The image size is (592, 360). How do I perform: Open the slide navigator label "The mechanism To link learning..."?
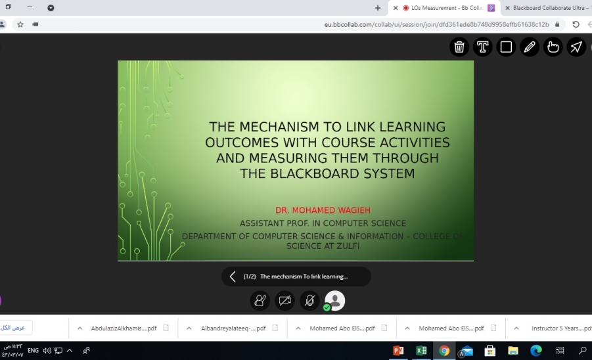(304, 277)
